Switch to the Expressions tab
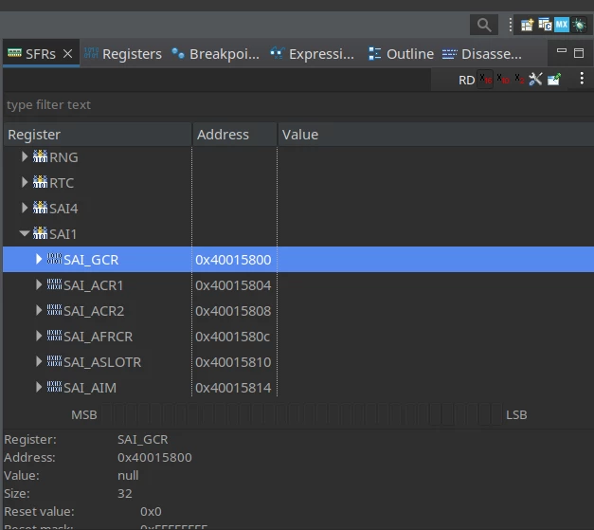This screenshot has width=594, height=530. pyautogui.click(x=313, y=54)
